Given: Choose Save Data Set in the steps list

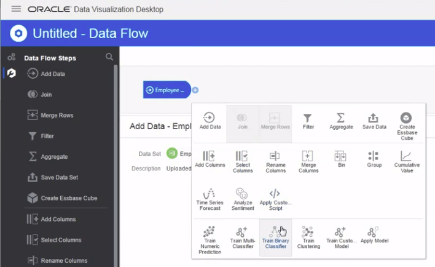Looking at the screenshot, I should pos(53,177).
